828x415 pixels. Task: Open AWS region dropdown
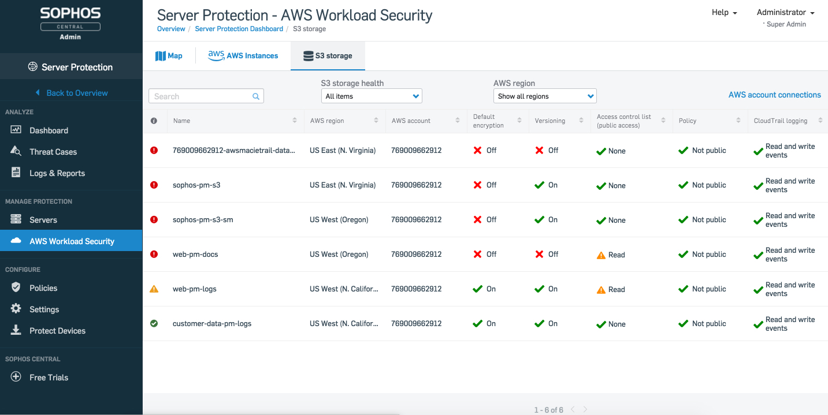pyautogui.click(x=545, y=96)
